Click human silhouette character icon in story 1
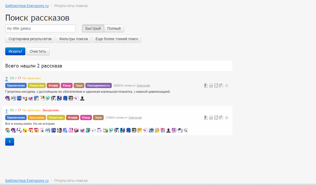This screenshot has height=185, width=316. click(x=168, y=130)
